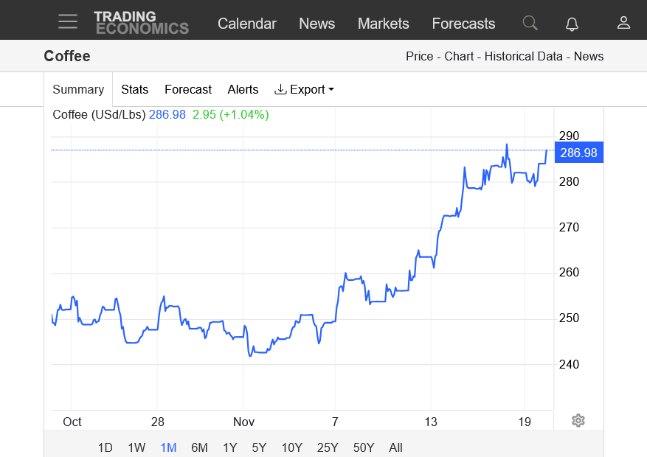Image resolution: width=647 pixels, height=457 pixels.
Task: Select the 6M chart range
Action: pos(199,447)
